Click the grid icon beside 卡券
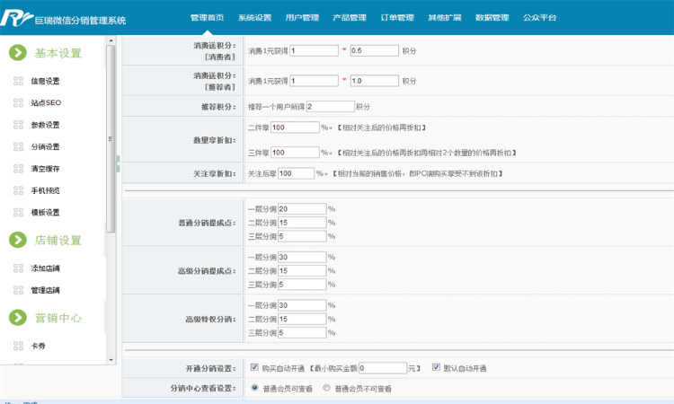674x404 pixels. click(x=19, y=346)
